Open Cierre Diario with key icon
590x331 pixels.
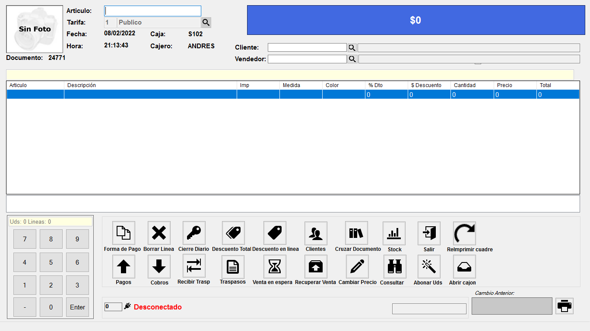click(x=194, y=233)
